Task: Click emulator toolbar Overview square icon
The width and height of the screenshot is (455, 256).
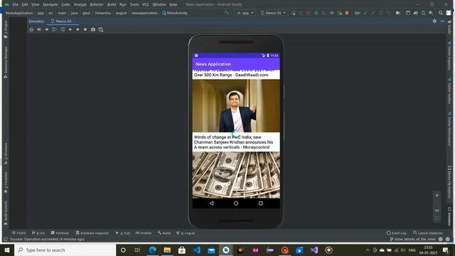Action: coord(85,30)
